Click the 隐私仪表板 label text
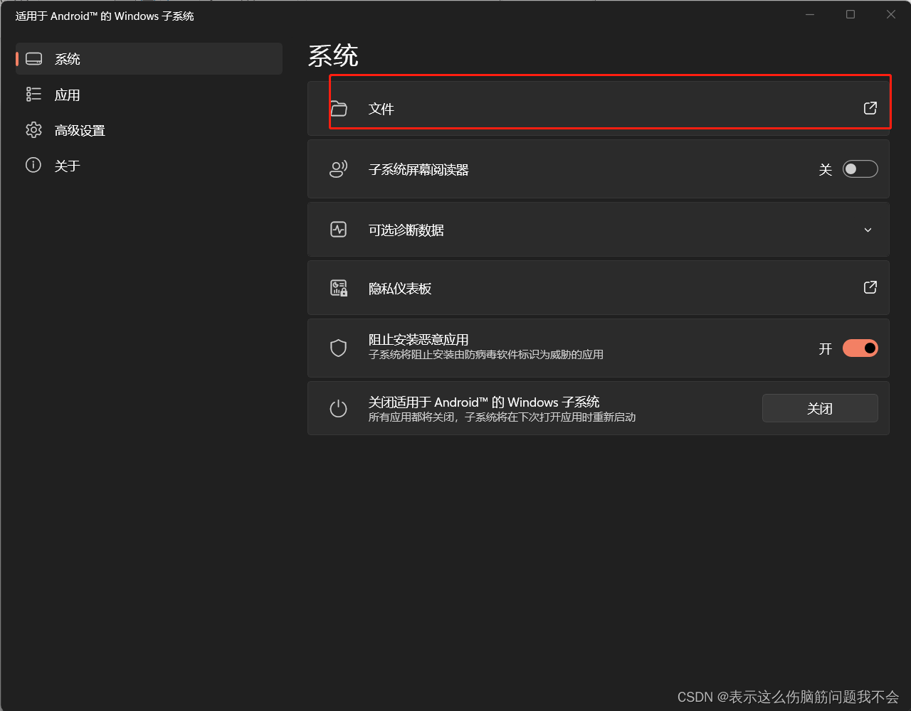This screenshot has height=711, width=911. 400,289
